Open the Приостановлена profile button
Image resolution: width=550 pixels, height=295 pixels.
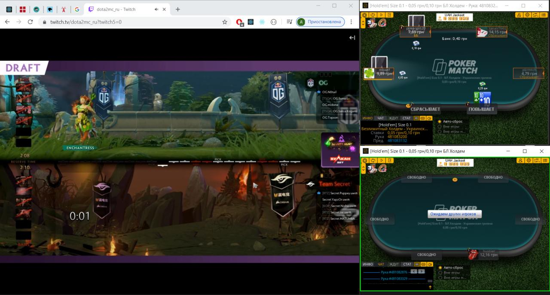pos(320,21)
